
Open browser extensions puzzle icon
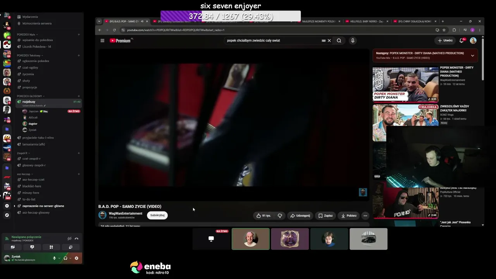[455, 30]
